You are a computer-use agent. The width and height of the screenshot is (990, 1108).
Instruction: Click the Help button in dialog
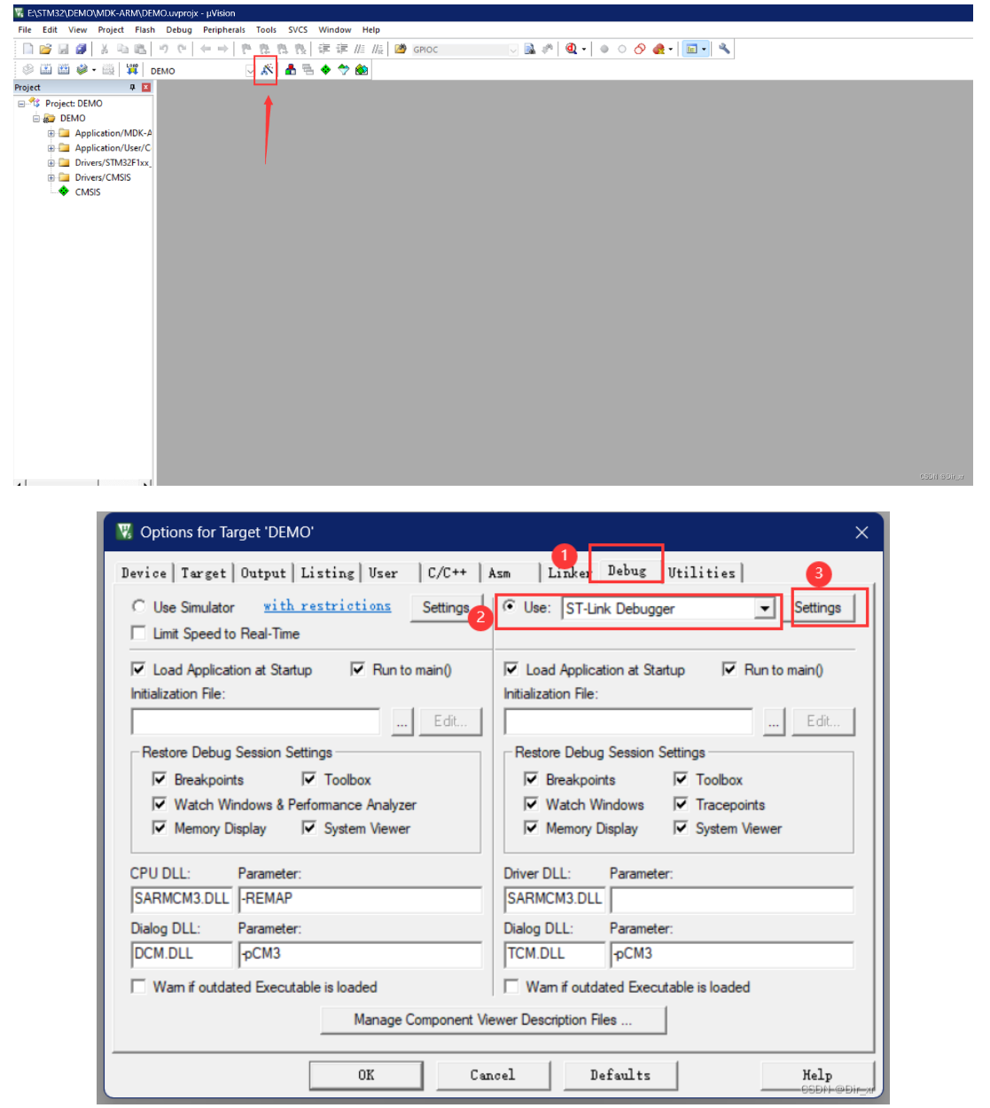[x=817, y=1074]
